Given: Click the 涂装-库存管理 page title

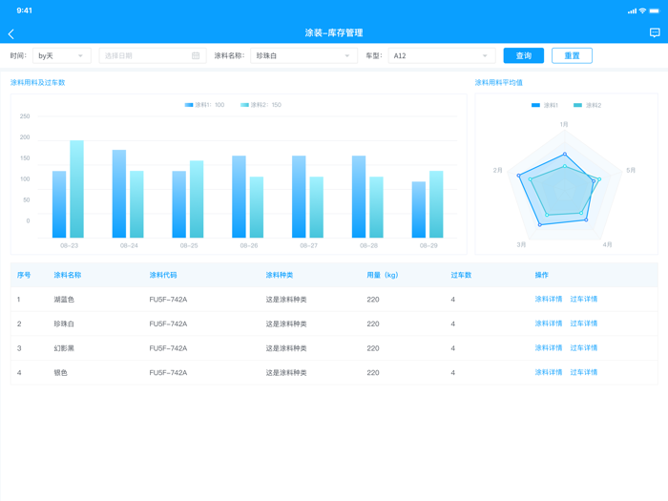Looking at the screenshot, I should (334, 32).
